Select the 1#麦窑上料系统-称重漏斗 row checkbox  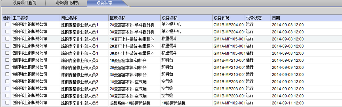pos(7,39)
